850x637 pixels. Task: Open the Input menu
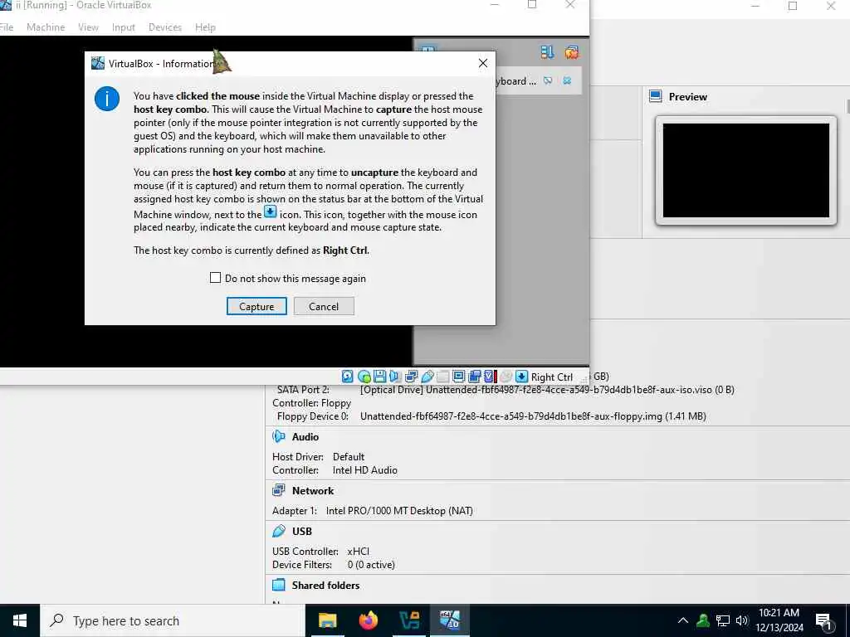(x=123, y=27)
